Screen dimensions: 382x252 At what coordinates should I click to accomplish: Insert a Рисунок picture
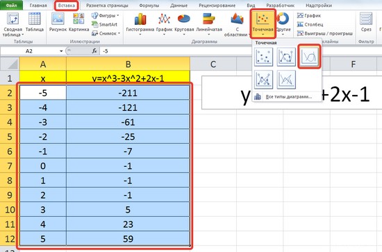(x=58, y=22)
